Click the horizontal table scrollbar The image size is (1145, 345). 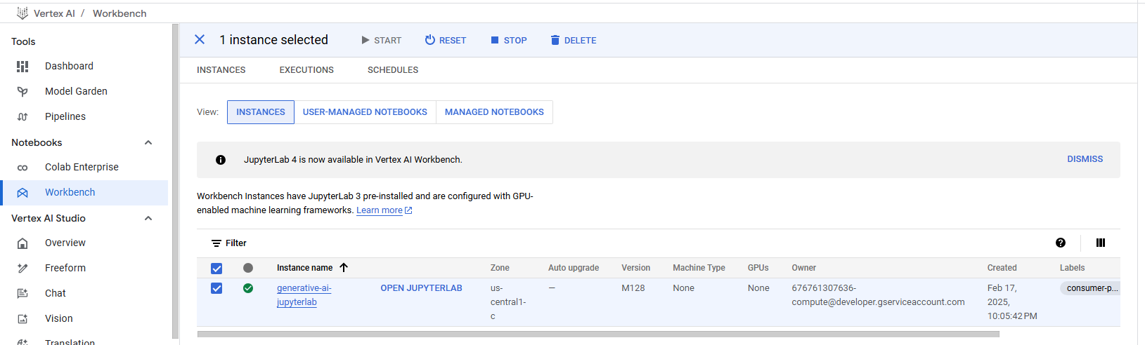click(598, 334)
